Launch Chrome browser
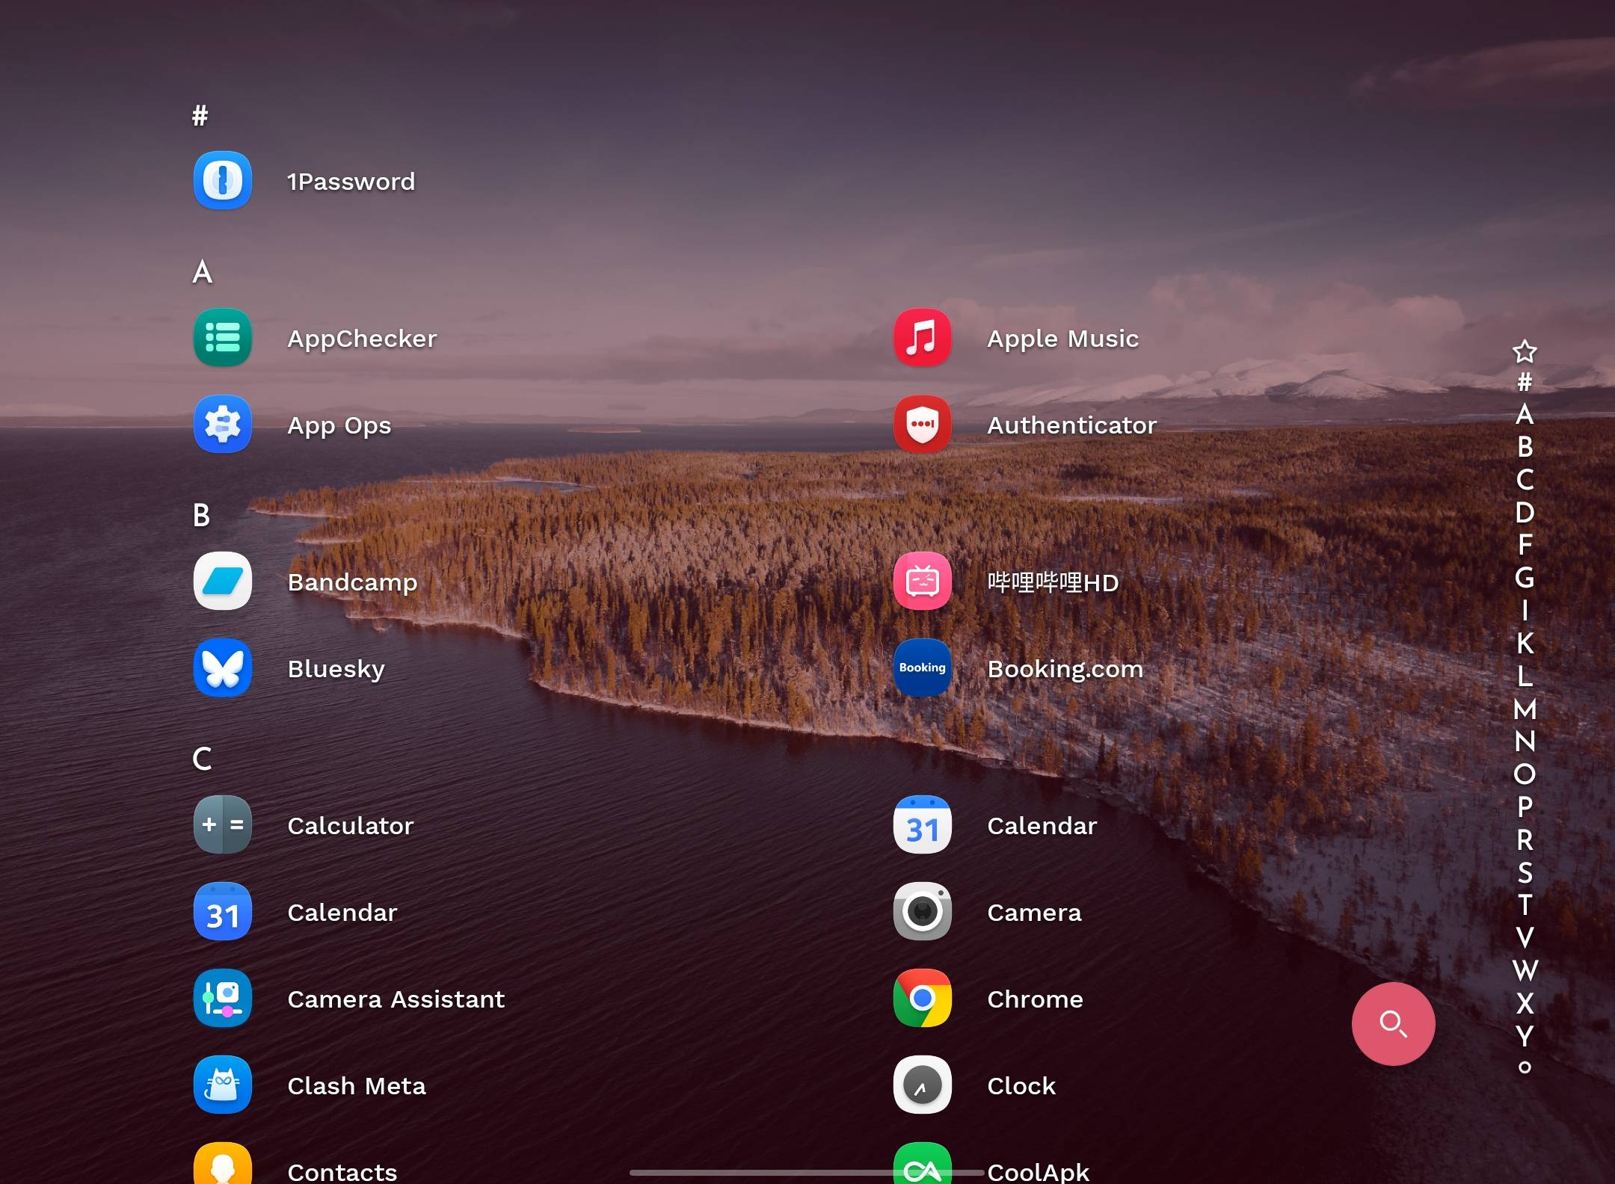 coord(922,999)
